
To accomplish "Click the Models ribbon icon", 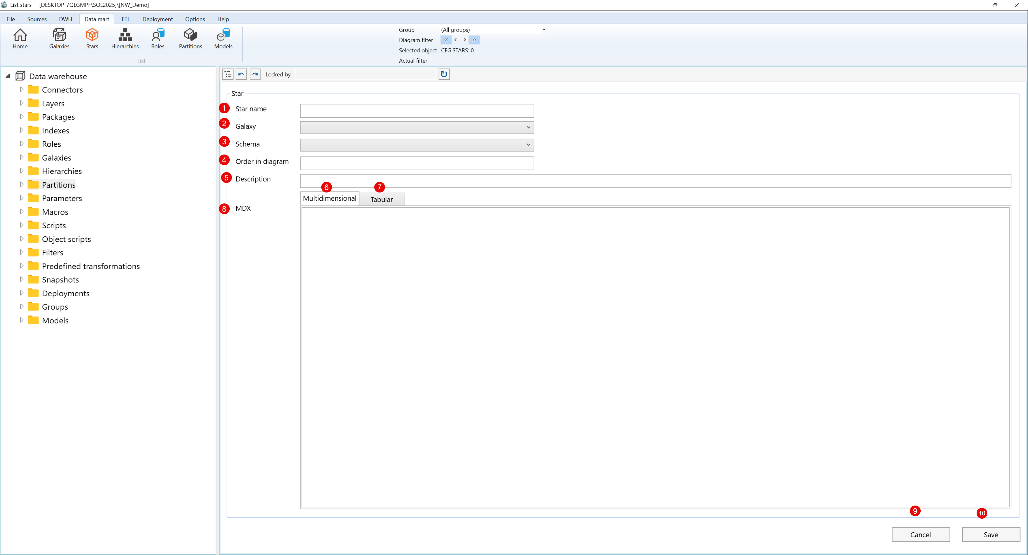I will click(x=223, y=39).
